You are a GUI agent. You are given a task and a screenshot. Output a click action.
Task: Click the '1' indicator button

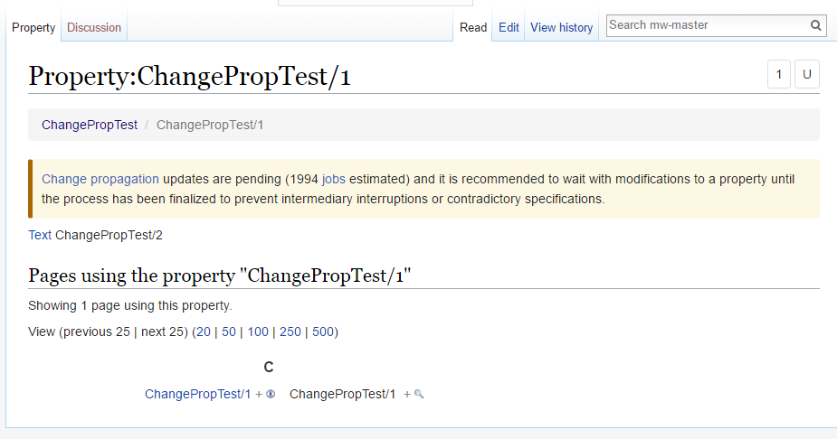779,74
